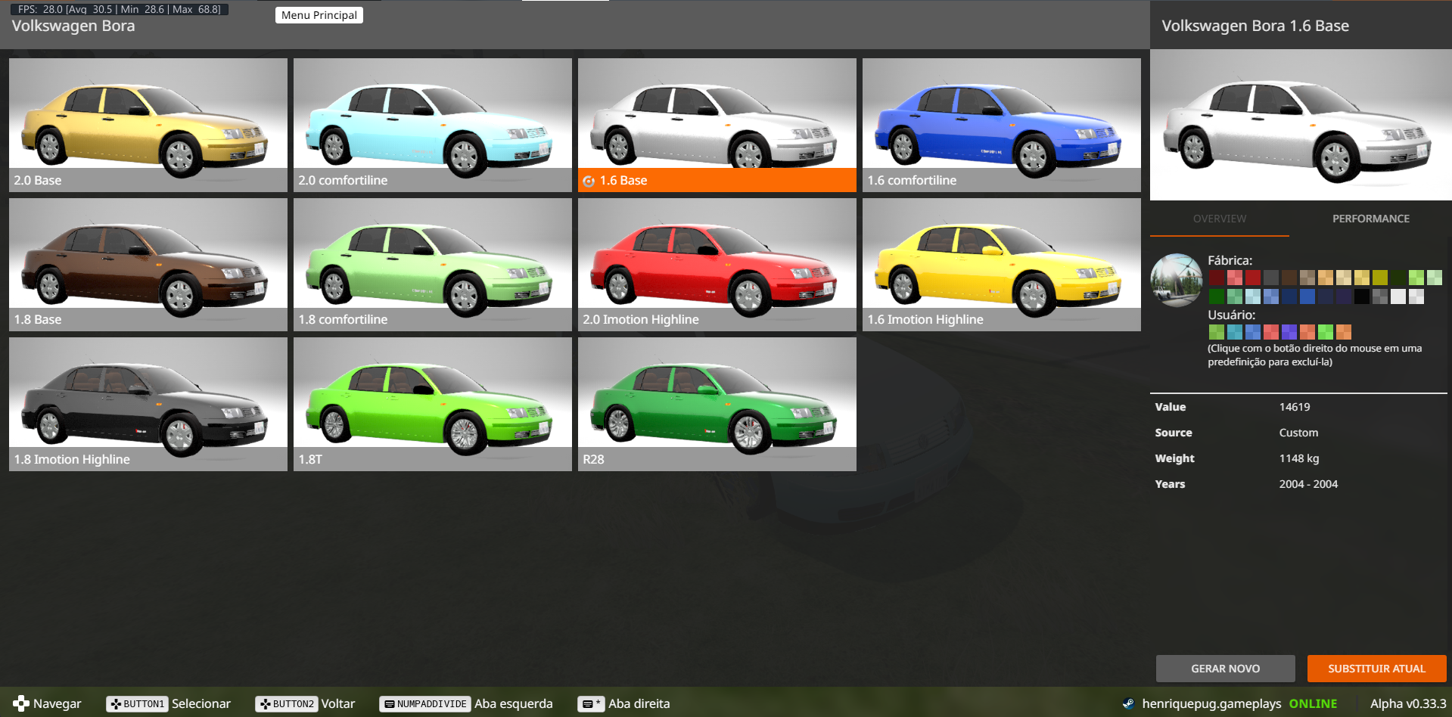This screenshot has height=717, width=1452.
Task: Click the Selecionar label
Action: coord(201,703)
